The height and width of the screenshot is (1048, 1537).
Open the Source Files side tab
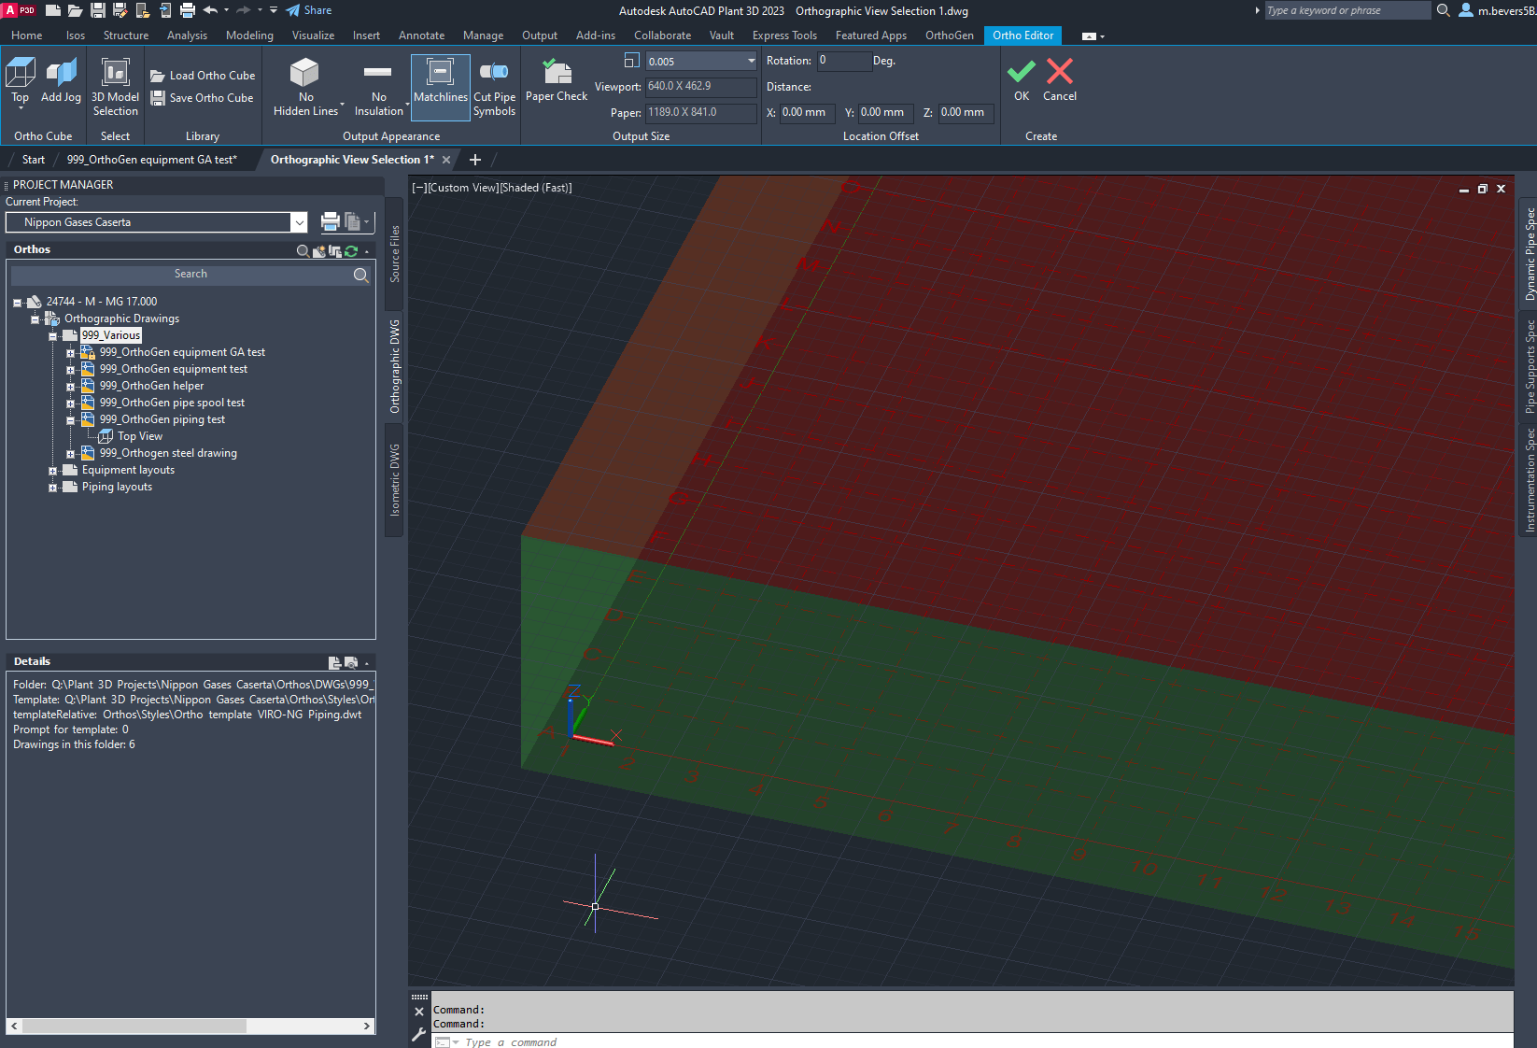click(x=394, y=253)
